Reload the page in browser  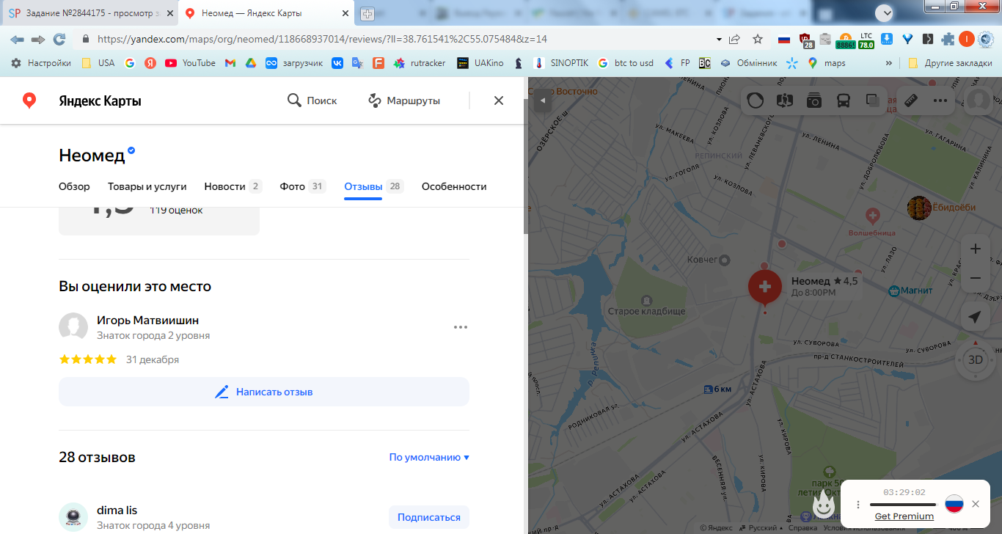pyautogui.click(x=59, y=39)
